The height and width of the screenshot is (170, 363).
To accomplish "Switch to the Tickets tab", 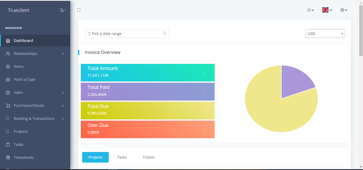I will point(148,157).
